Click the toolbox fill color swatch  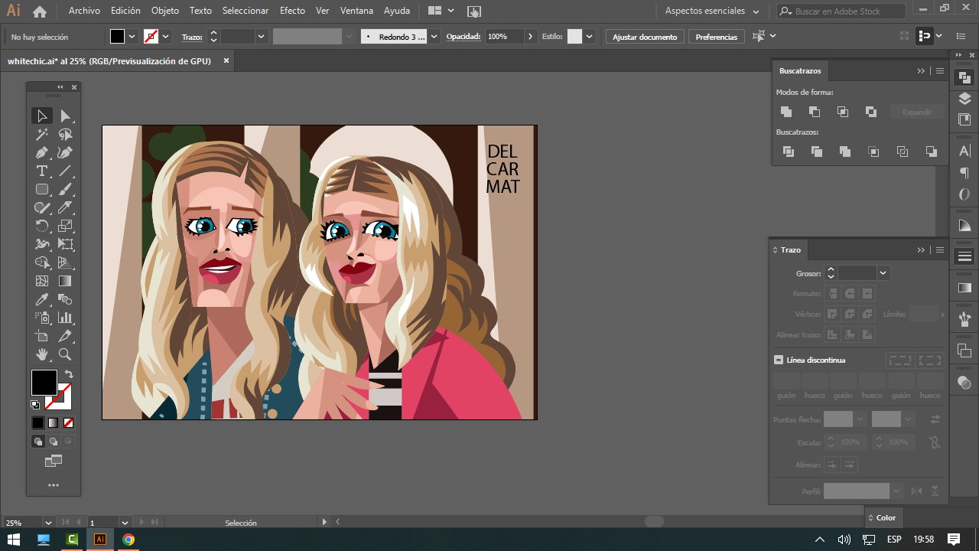coord(44,382)
